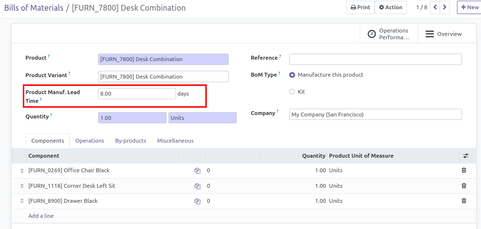Delete Office Chair Black component line

pyautogui.click(x=464, y=170)
